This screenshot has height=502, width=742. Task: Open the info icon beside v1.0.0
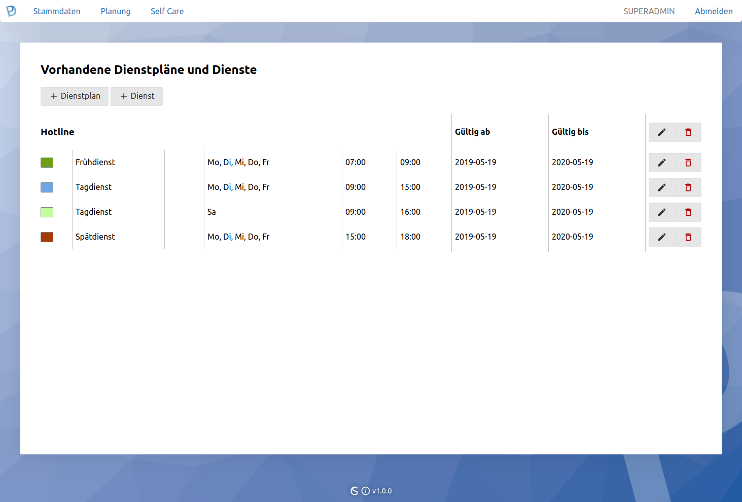tap(366, 491)
